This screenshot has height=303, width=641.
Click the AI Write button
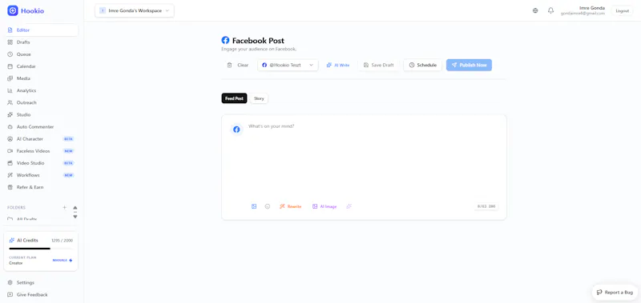pos(338,65)
